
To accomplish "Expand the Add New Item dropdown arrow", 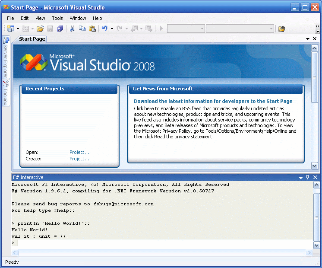I will (32, 29).
